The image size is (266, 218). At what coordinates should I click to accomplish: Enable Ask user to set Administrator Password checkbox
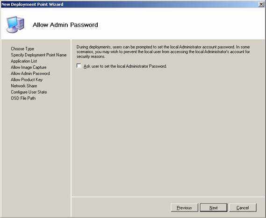[x=79, y=66]
